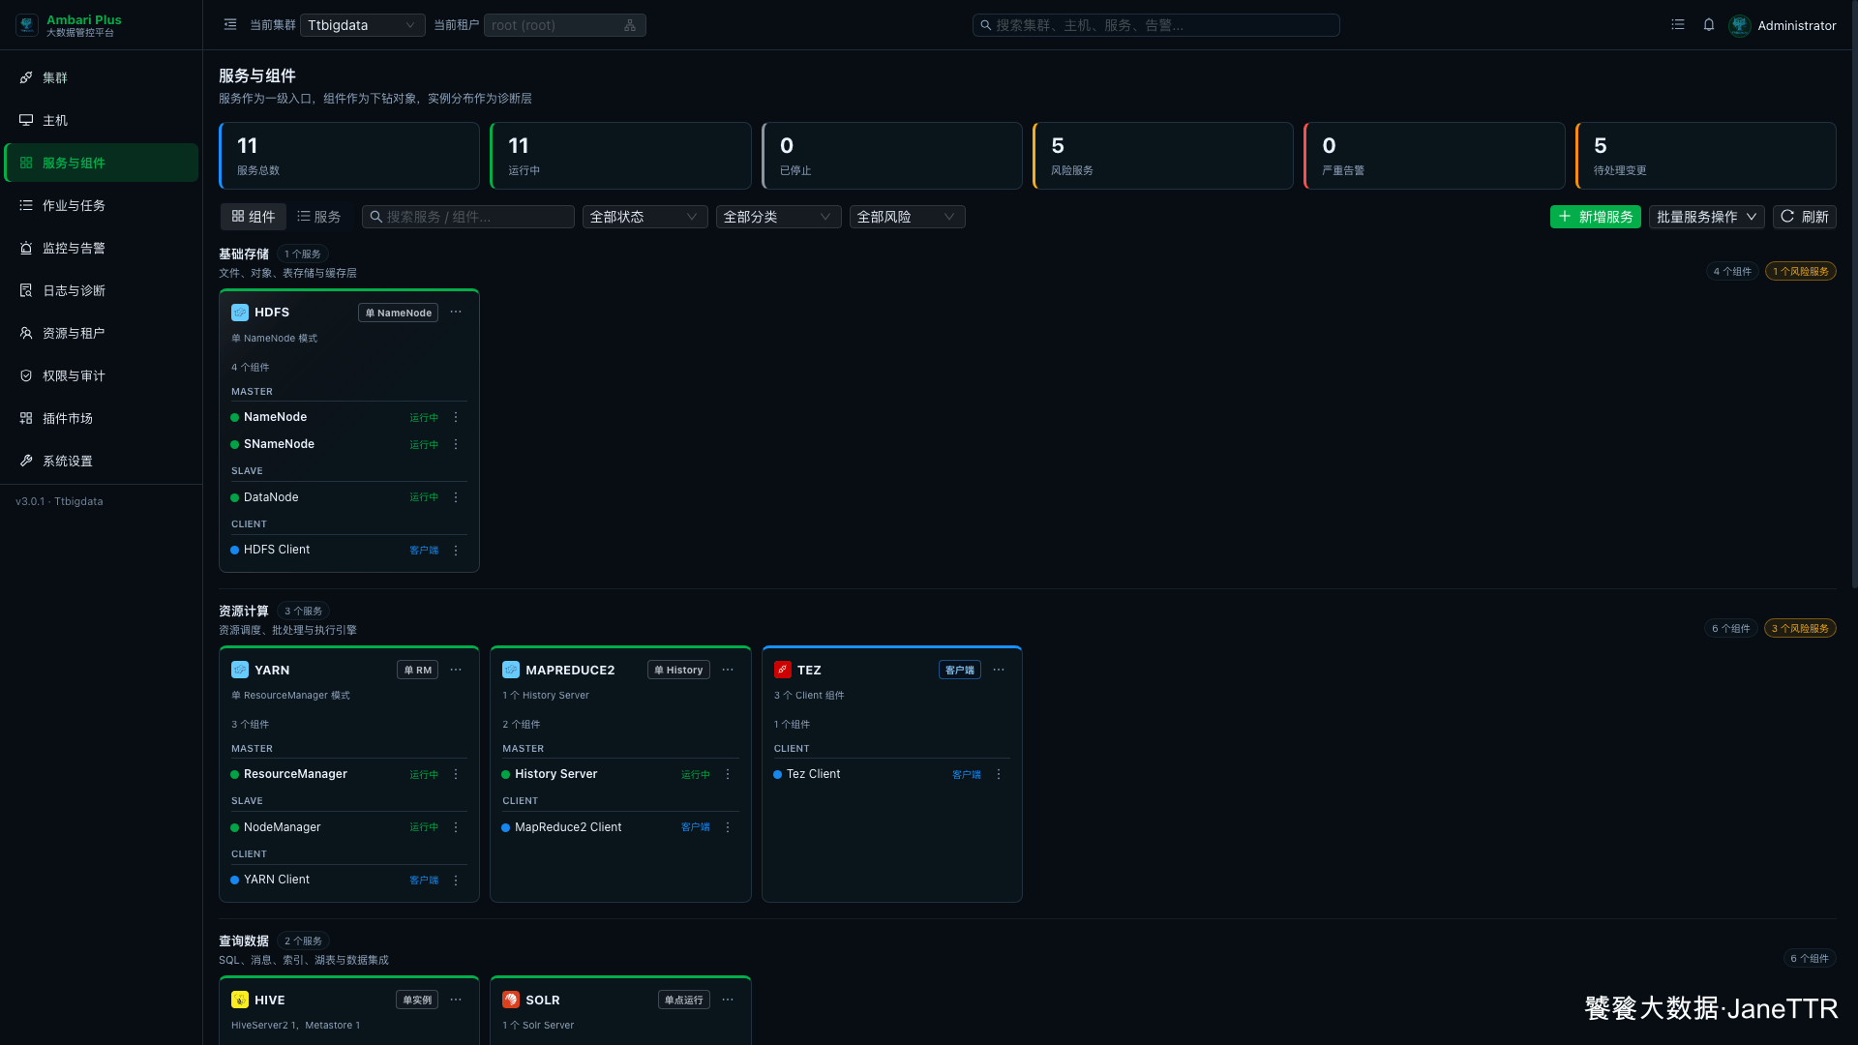Click the 风险服务 5 stat card

pos(1163,156)
